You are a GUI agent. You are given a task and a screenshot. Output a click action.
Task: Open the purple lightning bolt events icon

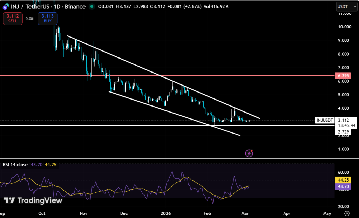249,153
